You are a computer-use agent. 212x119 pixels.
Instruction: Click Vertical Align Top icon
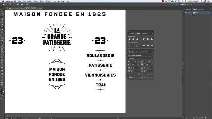144,39
